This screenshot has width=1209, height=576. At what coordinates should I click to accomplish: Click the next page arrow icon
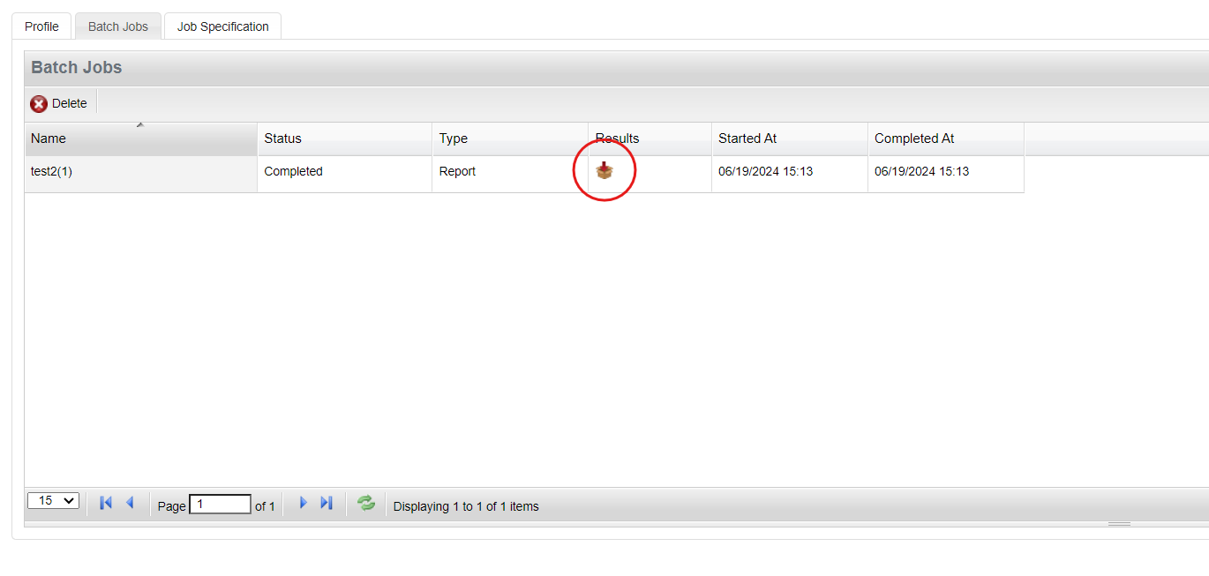tap(303, 503)
